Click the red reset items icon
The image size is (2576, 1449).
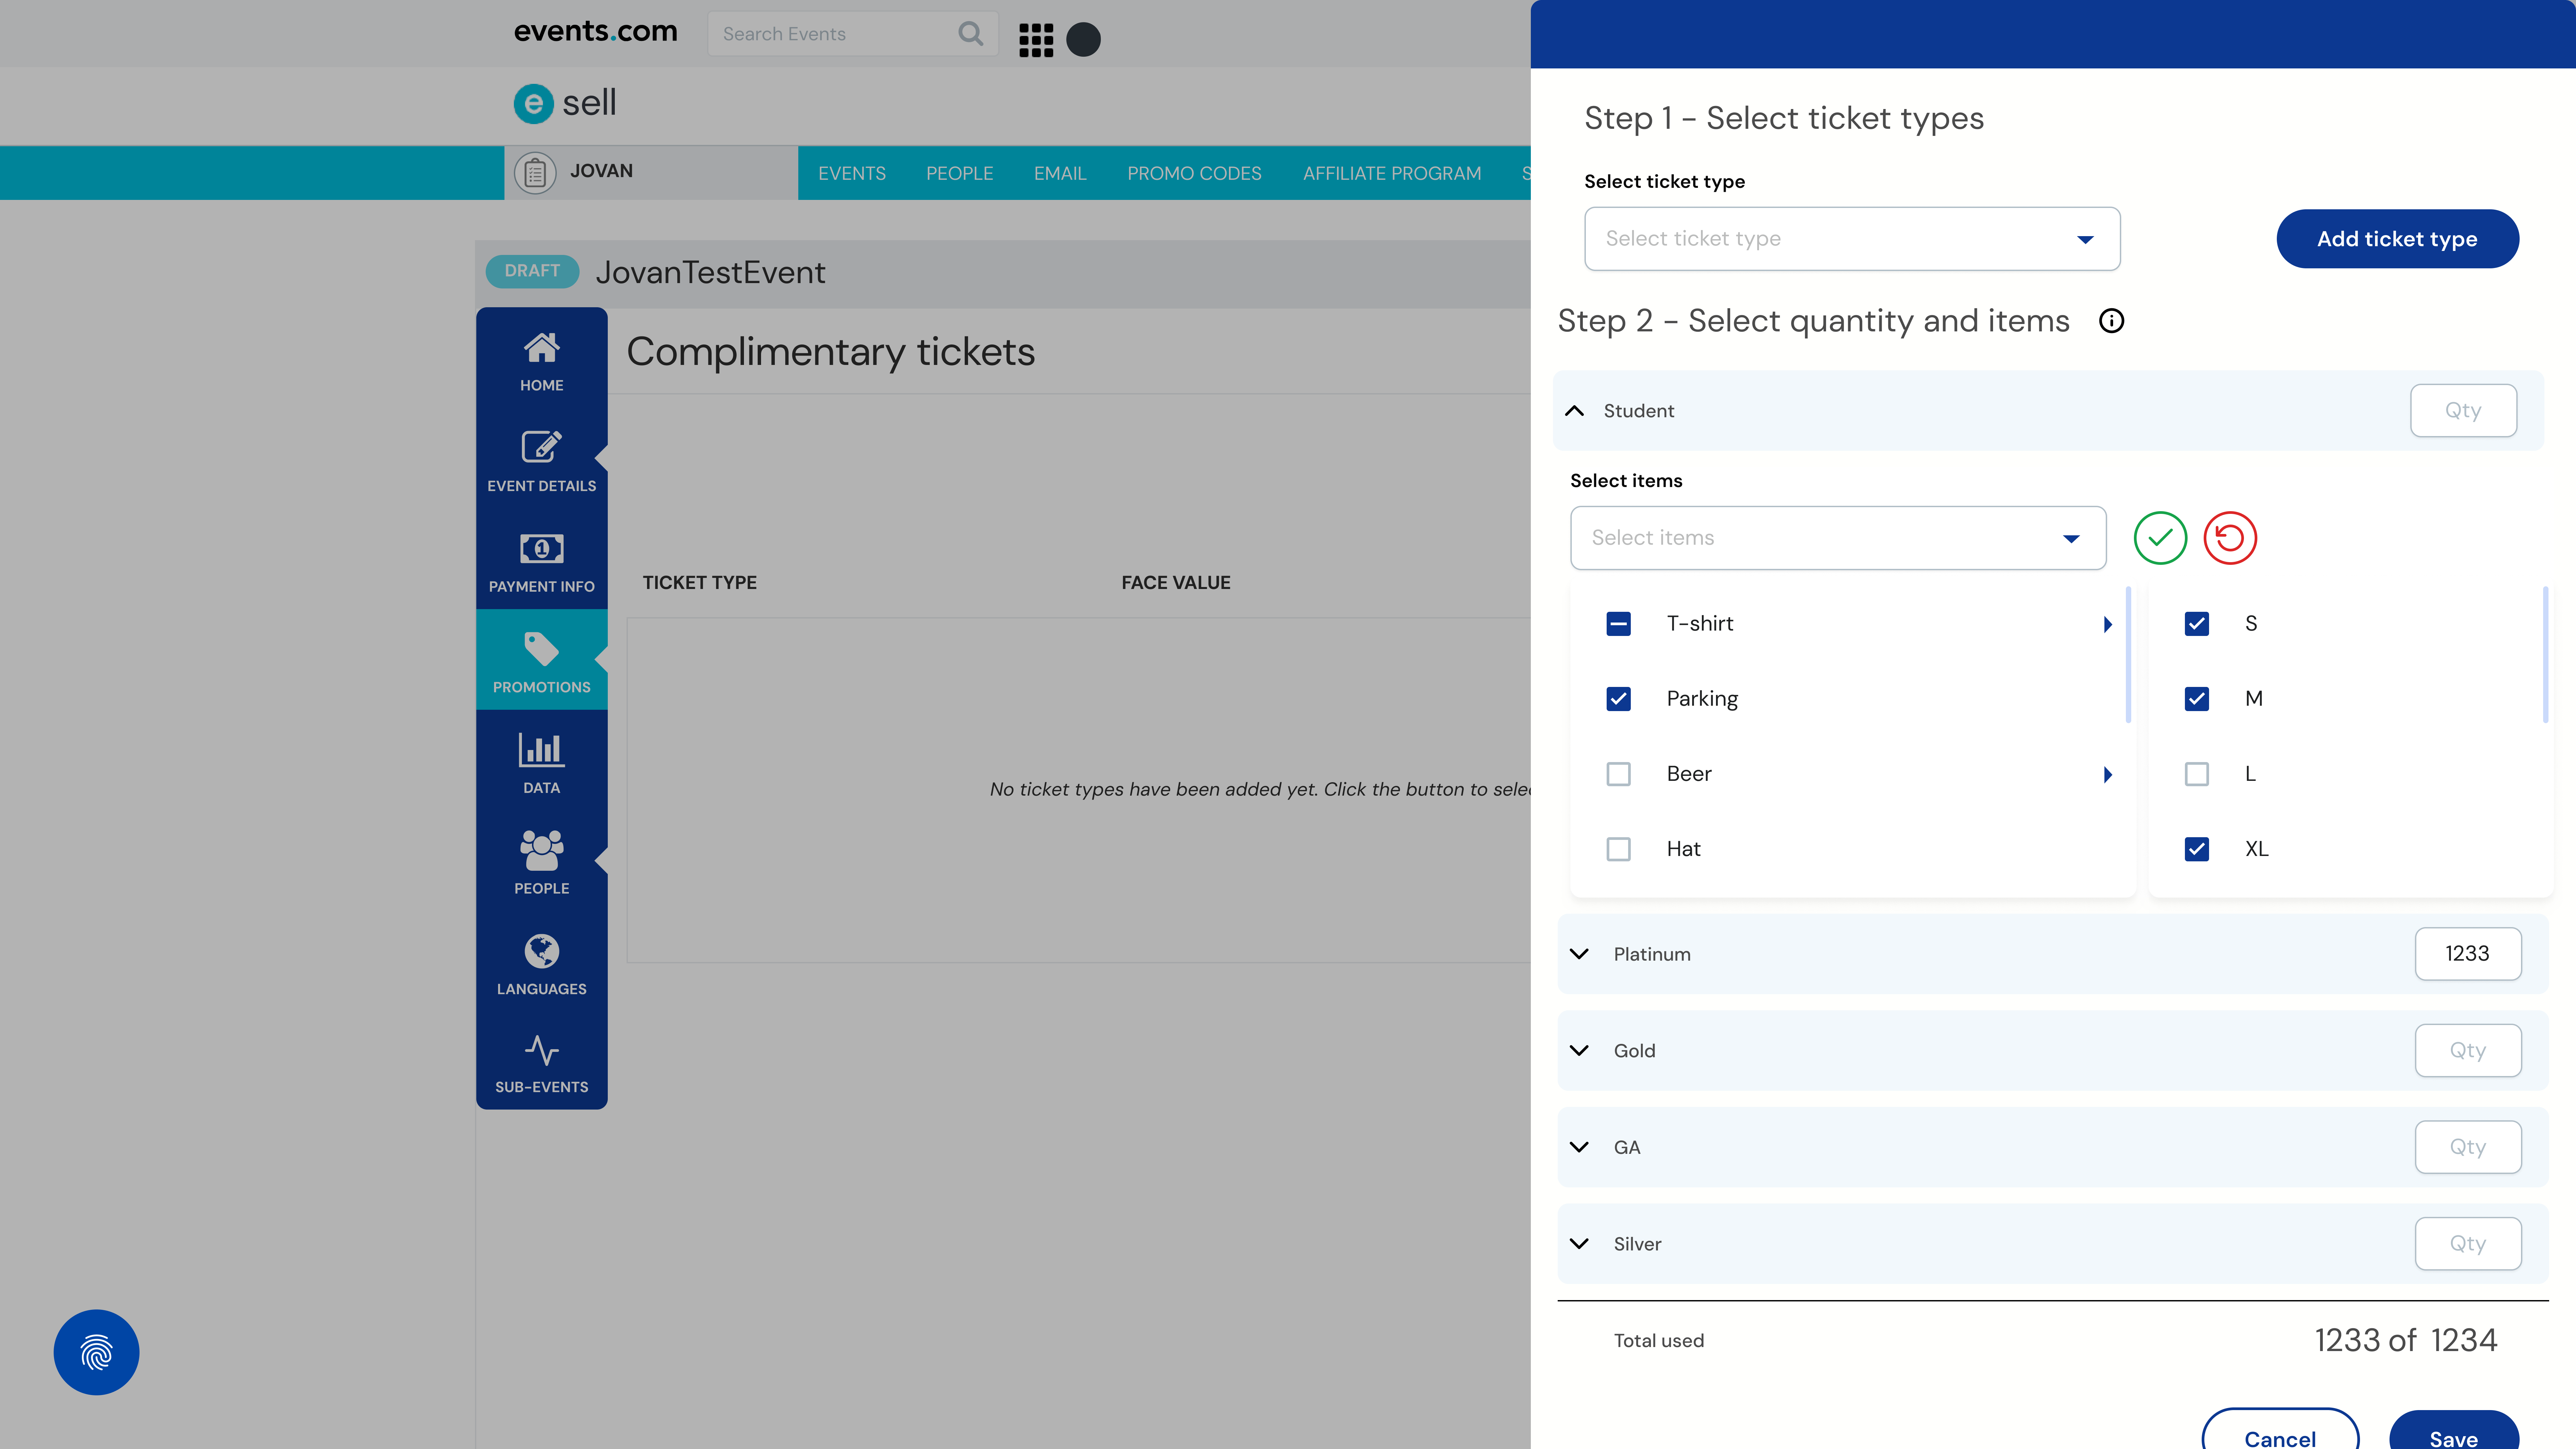pyautogui.click(x=2230, y=538)
